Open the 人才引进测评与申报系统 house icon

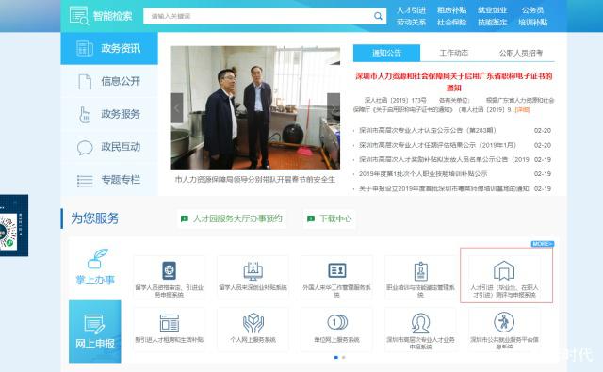click(x=504, y=270)
